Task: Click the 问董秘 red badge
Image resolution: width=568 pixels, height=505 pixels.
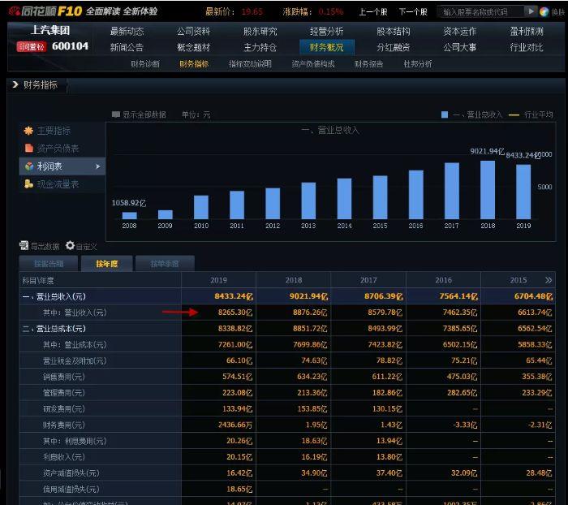Action: click(x=32, y=47)
